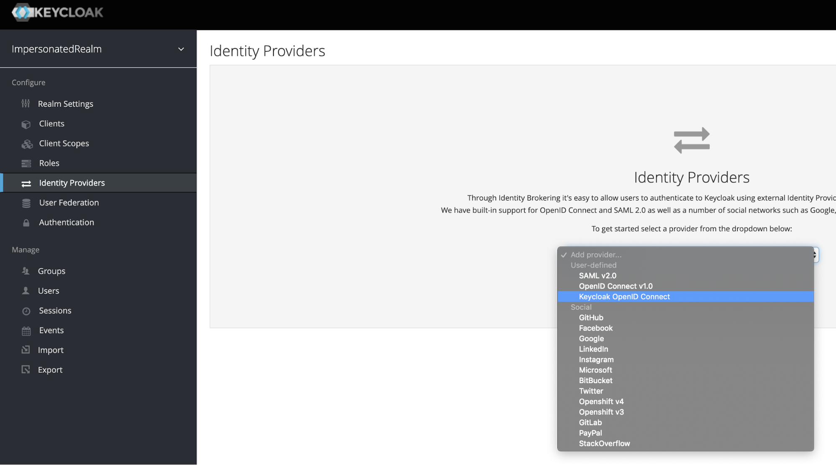Choose SAML v2.0 from provider list

click(x=597, y=276)
